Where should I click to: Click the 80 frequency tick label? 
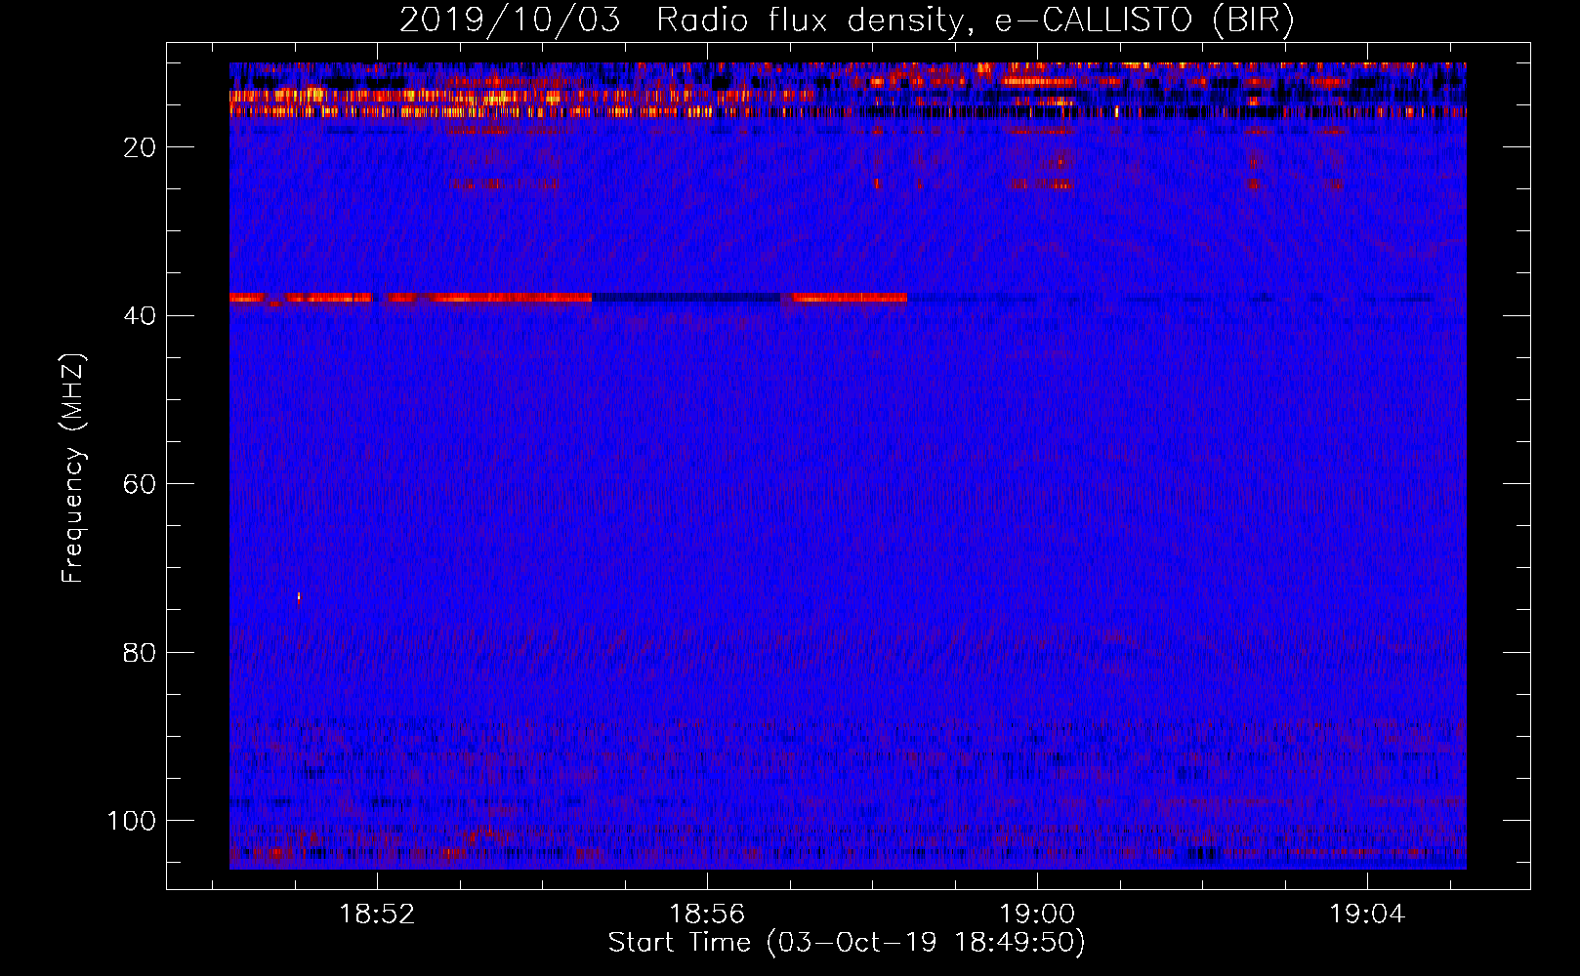tap(141, 652)
